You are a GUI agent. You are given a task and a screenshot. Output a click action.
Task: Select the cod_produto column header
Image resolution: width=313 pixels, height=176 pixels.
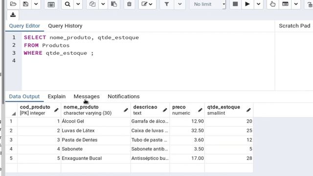39,110
